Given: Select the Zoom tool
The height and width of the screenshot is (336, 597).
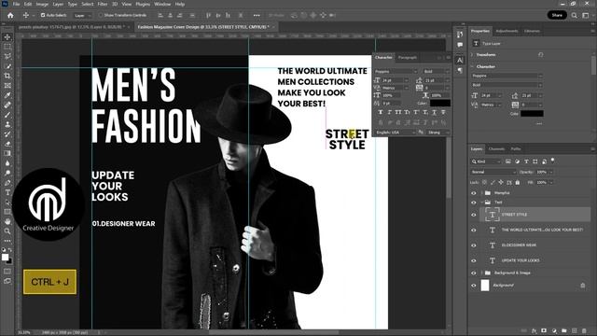Looking at the screenshot, I should [x=7, y=231].
